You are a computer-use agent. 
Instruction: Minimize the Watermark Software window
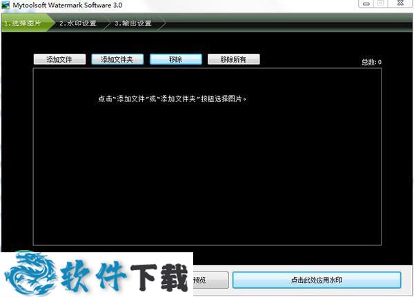click(366, 3)
